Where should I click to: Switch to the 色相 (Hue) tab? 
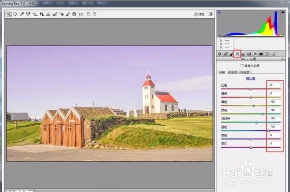click(x=222, y=72)
